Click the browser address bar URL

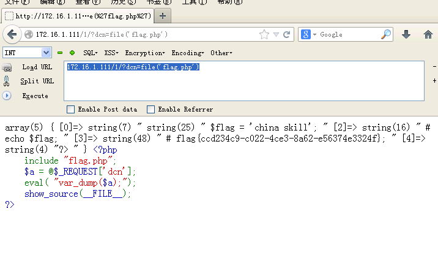pos(102,34)
